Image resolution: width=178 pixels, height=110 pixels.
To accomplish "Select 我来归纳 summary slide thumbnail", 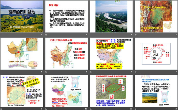I will [x=156, y=91].
